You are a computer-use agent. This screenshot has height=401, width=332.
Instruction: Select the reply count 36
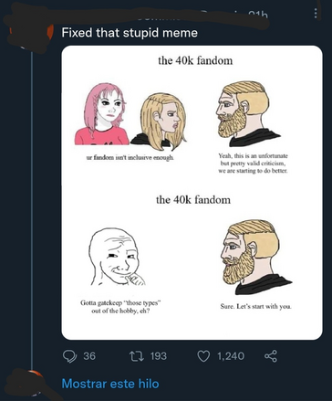click(x=89, y=356)
